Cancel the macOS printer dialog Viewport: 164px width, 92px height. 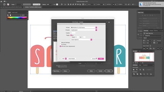click(x=94, y=59)
